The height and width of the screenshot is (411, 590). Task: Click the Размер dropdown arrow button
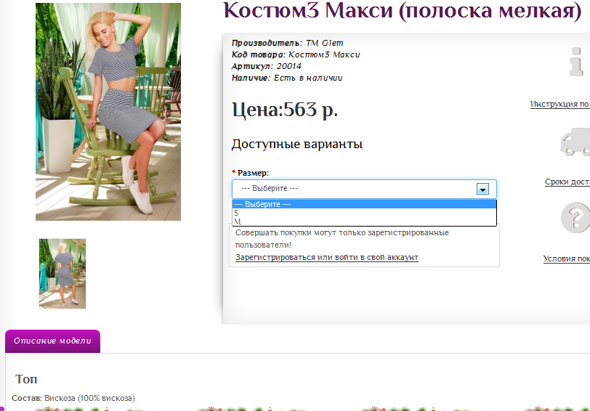pyautogui.click(x=482, y=189)
